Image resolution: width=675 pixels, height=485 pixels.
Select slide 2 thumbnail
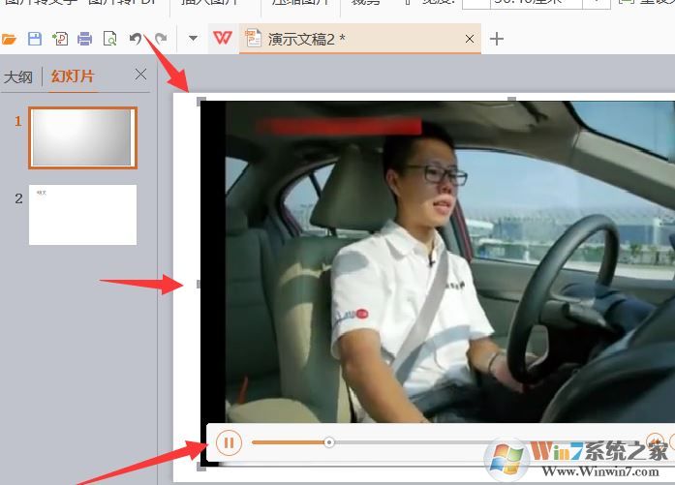[x=82, y=215]
